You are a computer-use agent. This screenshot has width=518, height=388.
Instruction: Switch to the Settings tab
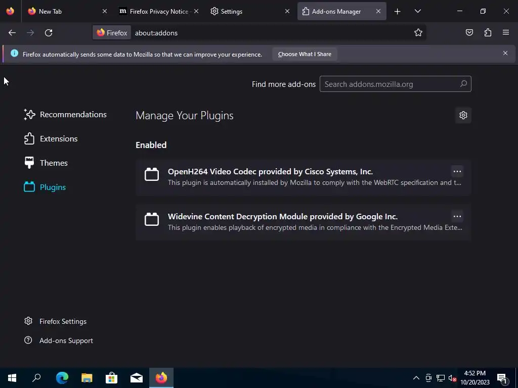coord(250,11)
